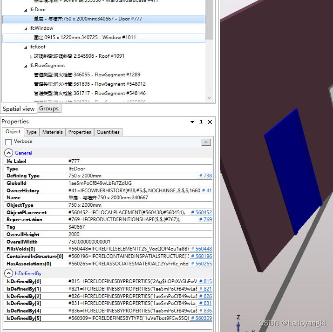Collapse the General properties section
This screenshot has width=333, height=332.
[x=8, y=153]
